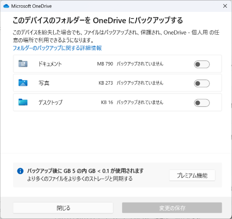The width and height of the screenshot is (232, 219).
Task: Click バックアップされていません status in 写真 row
Action: click(x=140, y=83)
